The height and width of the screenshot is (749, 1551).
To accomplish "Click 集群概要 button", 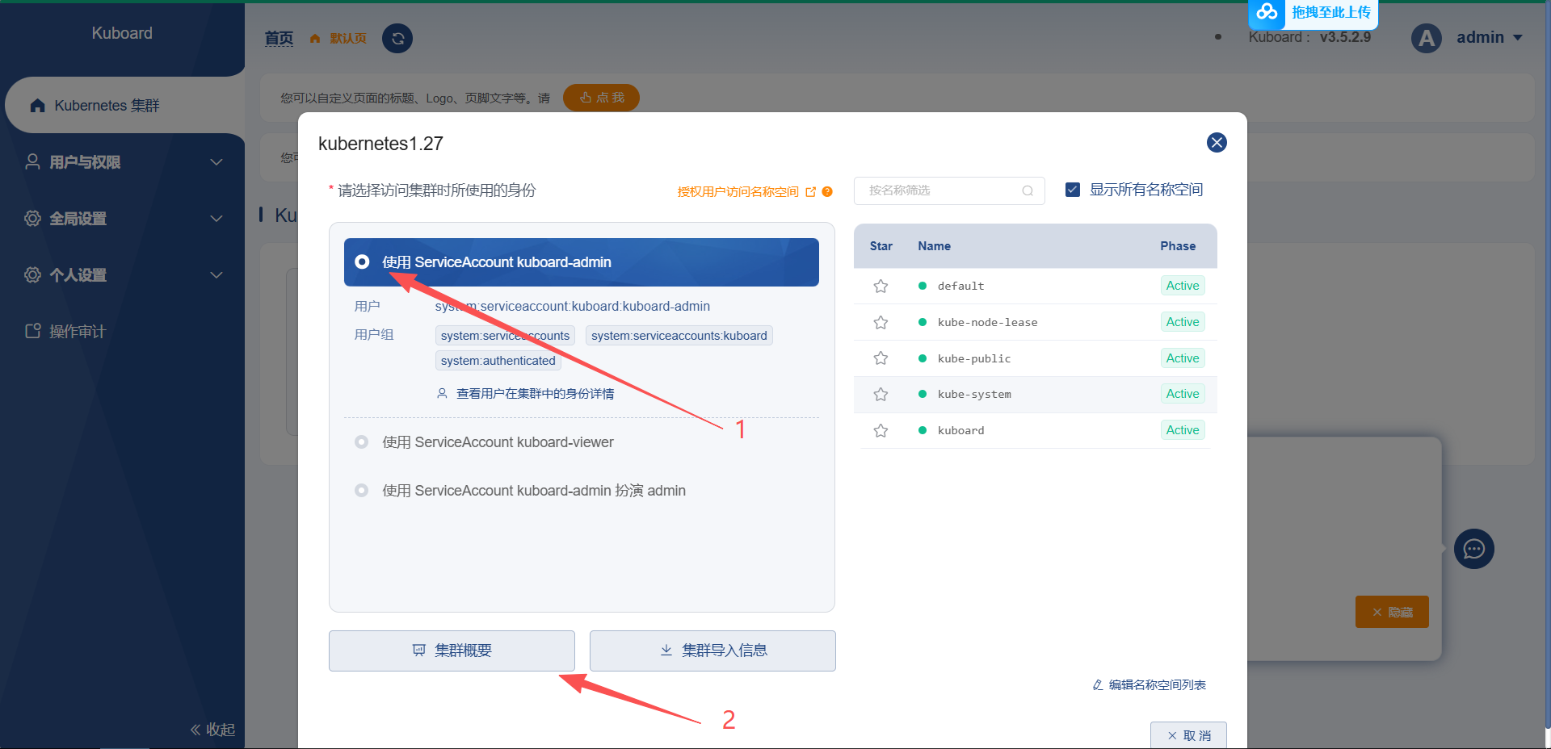I will coord(452,651).
